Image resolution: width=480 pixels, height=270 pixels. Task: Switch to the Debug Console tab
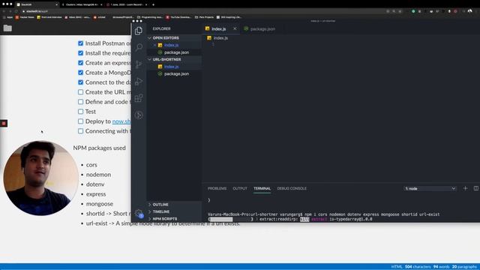[x=292, y=188]
